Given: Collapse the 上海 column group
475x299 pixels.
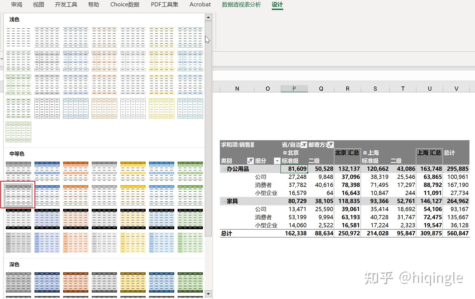Looking at the screenshot, I should [x=365, y=153].
